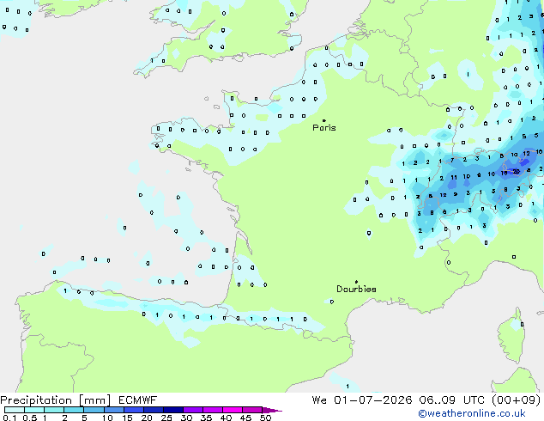Pick the bright magenta 40 mm legend swatch
The width and height of the screenshot is (544, 421).
(233, 410)
